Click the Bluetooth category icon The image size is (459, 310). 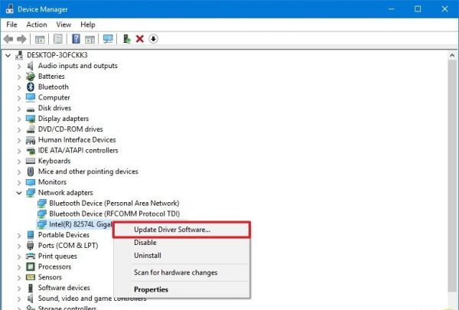[31, 87]
